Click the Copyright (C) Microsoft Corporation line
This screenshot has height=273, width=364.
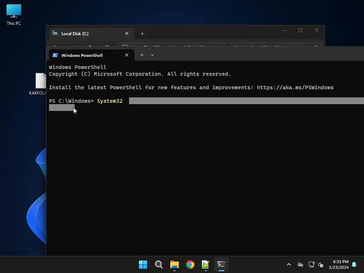pyautogui.click(x=140, y=74)
